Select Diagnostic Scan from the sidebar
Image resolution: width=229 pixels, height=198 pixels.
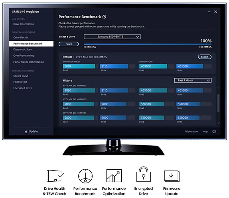(23, 49)
